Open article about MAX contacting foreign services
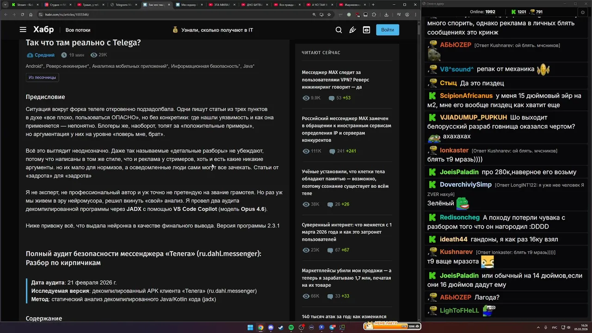592x333 pixels. click(346, 129)
